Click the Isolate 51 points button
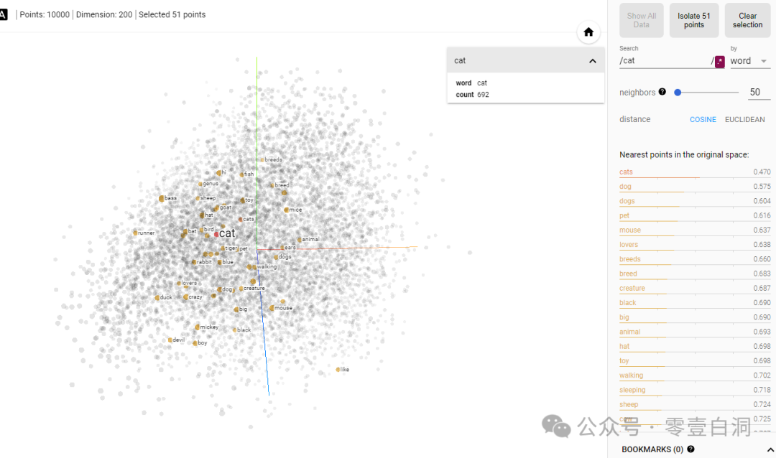 pos(693,20)
